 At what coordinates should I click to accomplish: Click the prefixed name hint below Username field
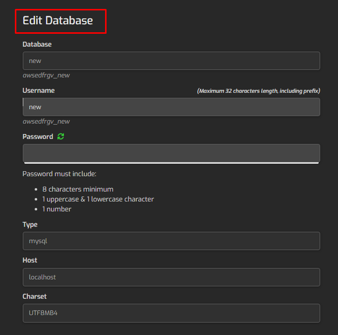46,122
